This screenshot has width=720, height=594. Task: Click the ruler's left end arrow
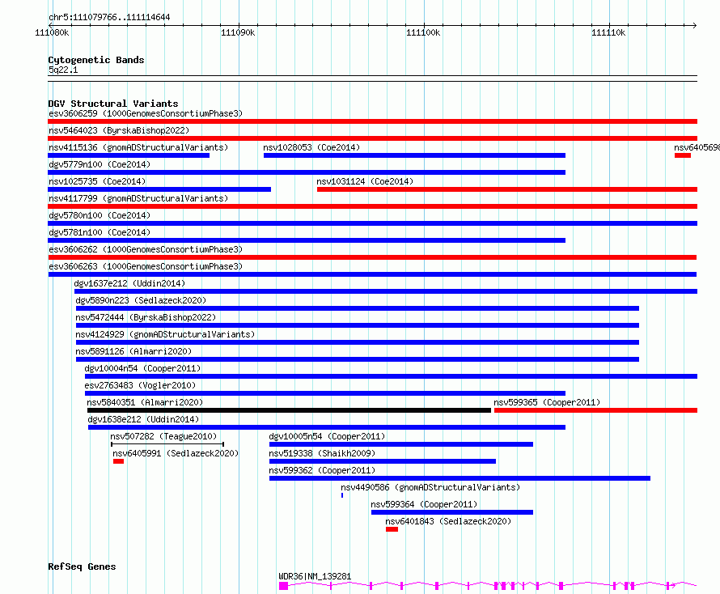coord(50,25)
